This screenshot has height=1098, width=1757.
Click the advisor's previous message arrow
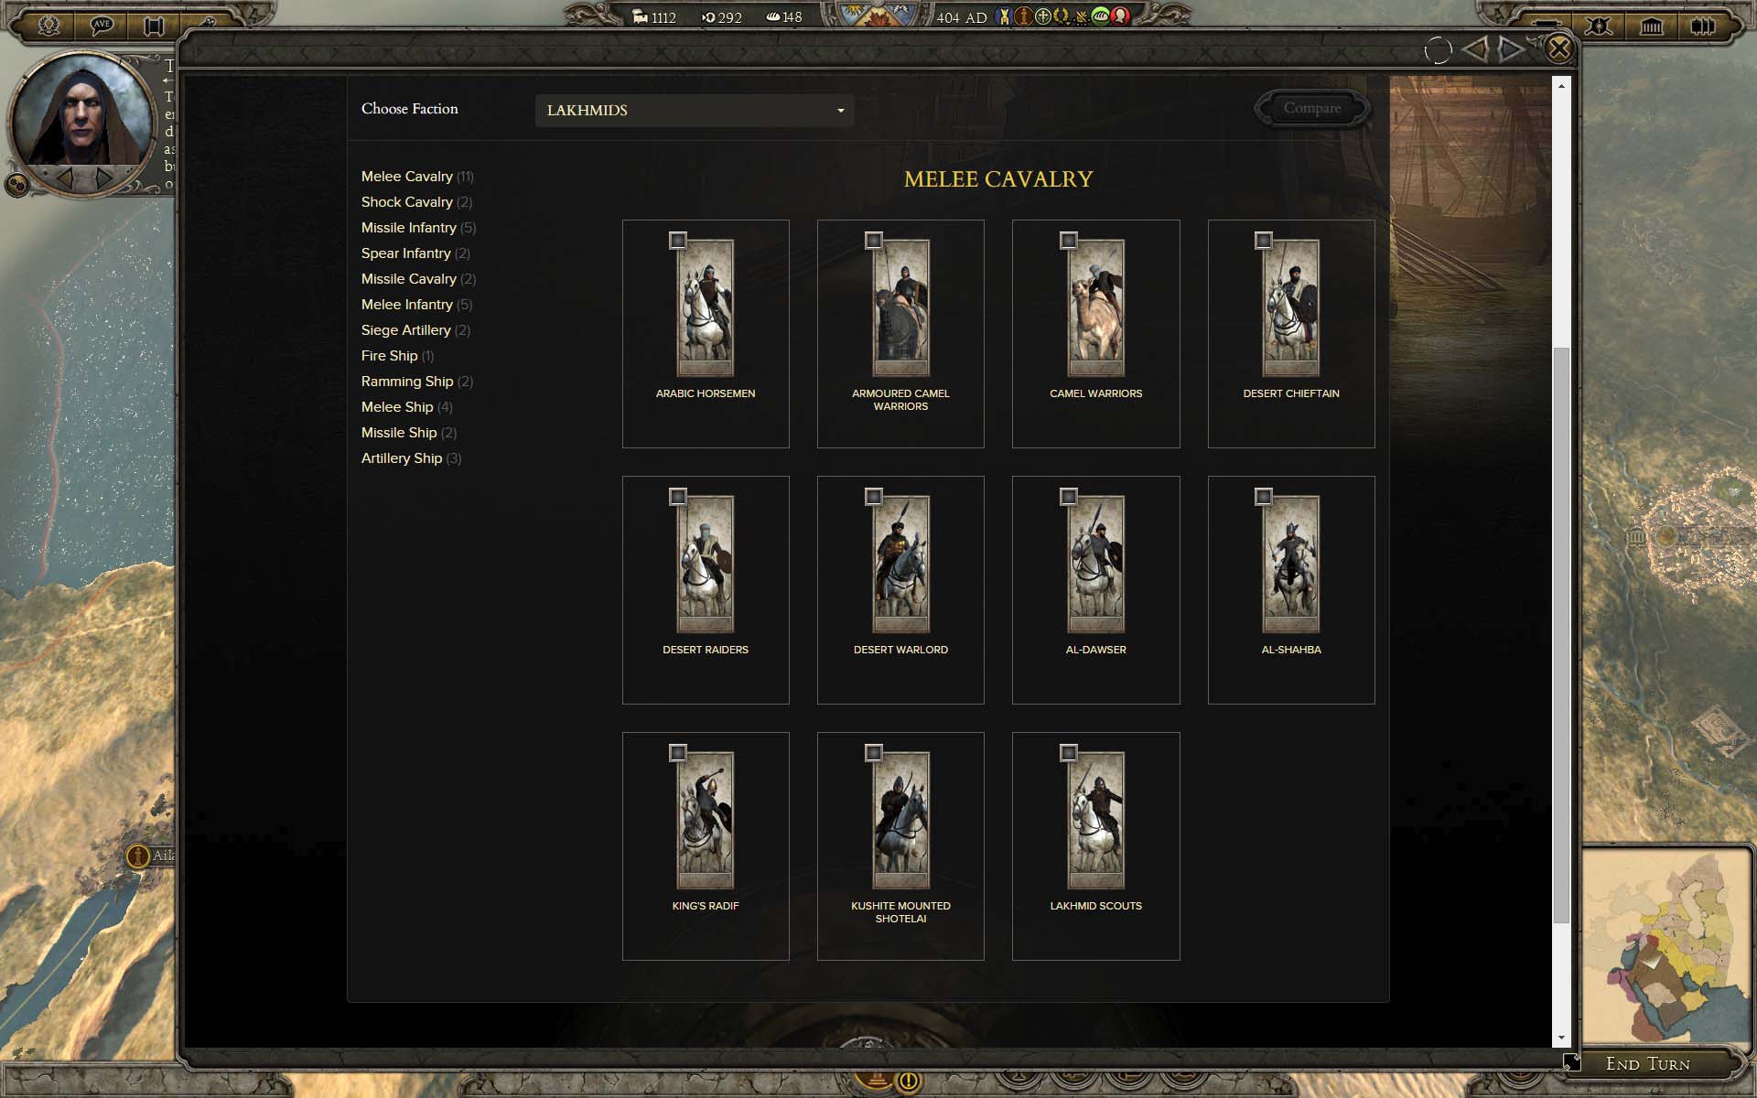coord(66,177)
